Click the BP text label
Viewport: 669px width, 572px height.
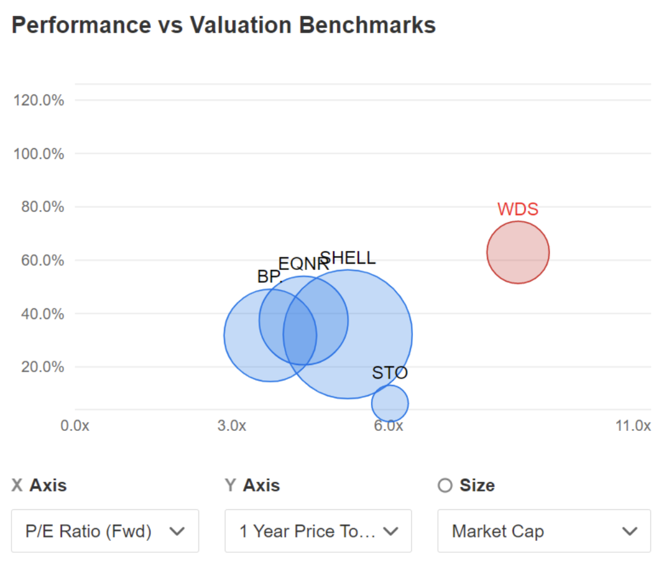point(269,277)
